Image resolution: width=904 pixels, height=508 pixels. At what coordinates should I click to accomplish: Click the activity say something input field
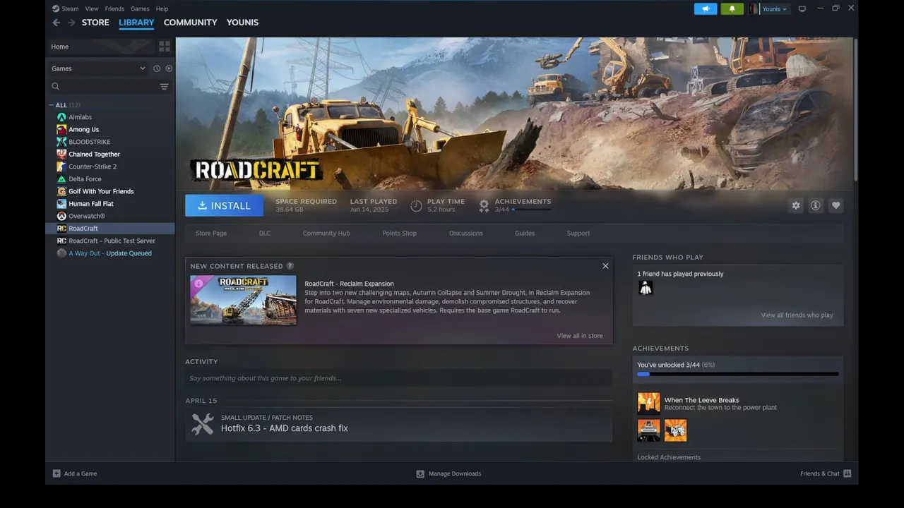tap(399, 378)
